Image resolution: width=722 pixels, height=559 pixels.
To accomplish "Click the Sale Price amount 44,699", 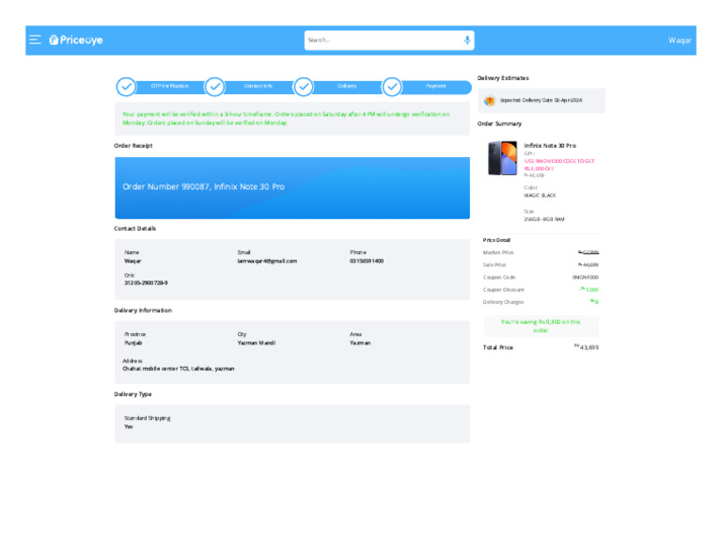I will 589,265.
